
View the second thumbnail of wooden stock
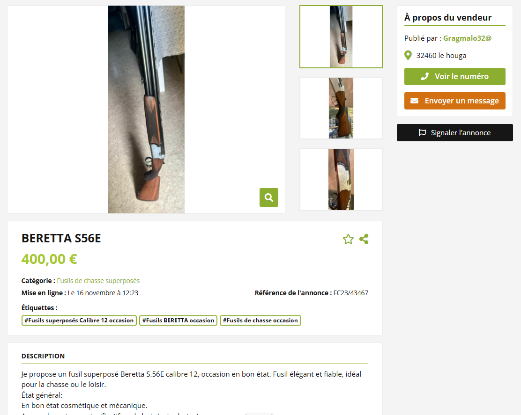(341, 108)
